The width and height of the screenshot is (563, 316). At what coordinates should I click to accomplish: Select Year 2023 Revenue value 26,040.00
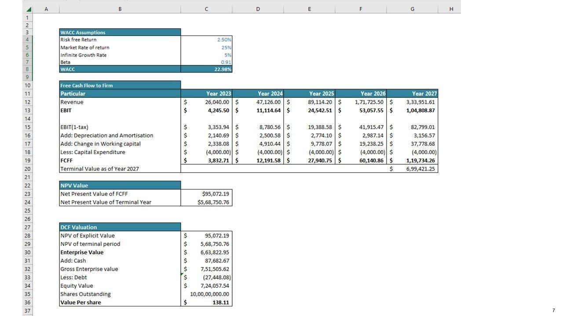(x=206, y=102)
